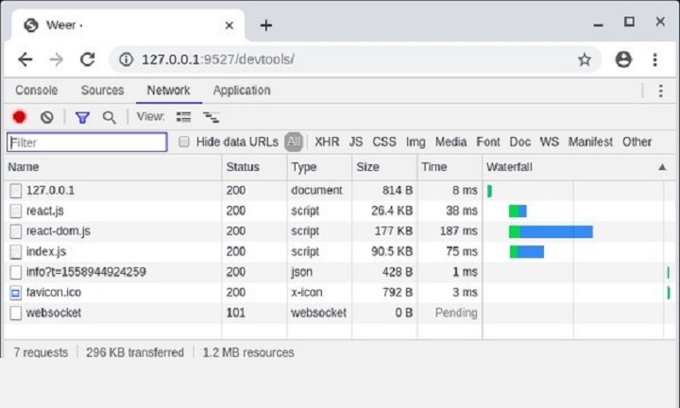Screen dimensions: 680x408
Task: Open DevTools three-dot more options menu
Action: pos(660,91)
